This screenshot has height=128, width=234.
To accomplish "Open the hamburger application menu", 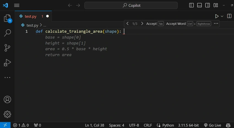I will tap(17, 6).
